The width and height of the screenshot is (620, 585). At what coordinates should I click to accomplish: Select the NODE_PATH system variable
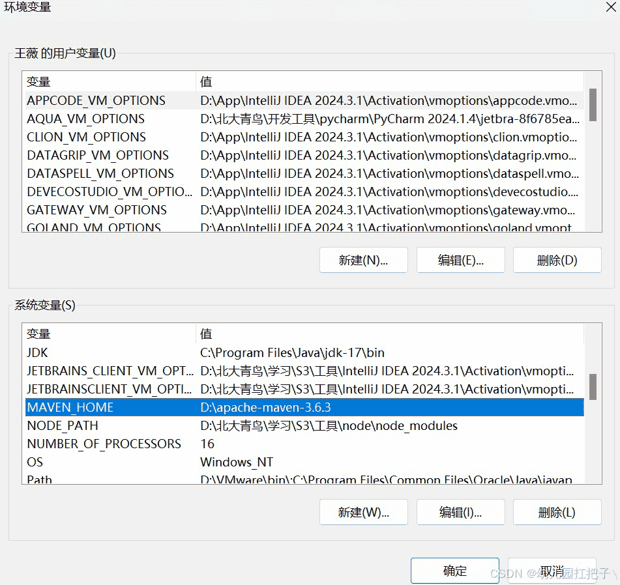[x=98, y=425]
